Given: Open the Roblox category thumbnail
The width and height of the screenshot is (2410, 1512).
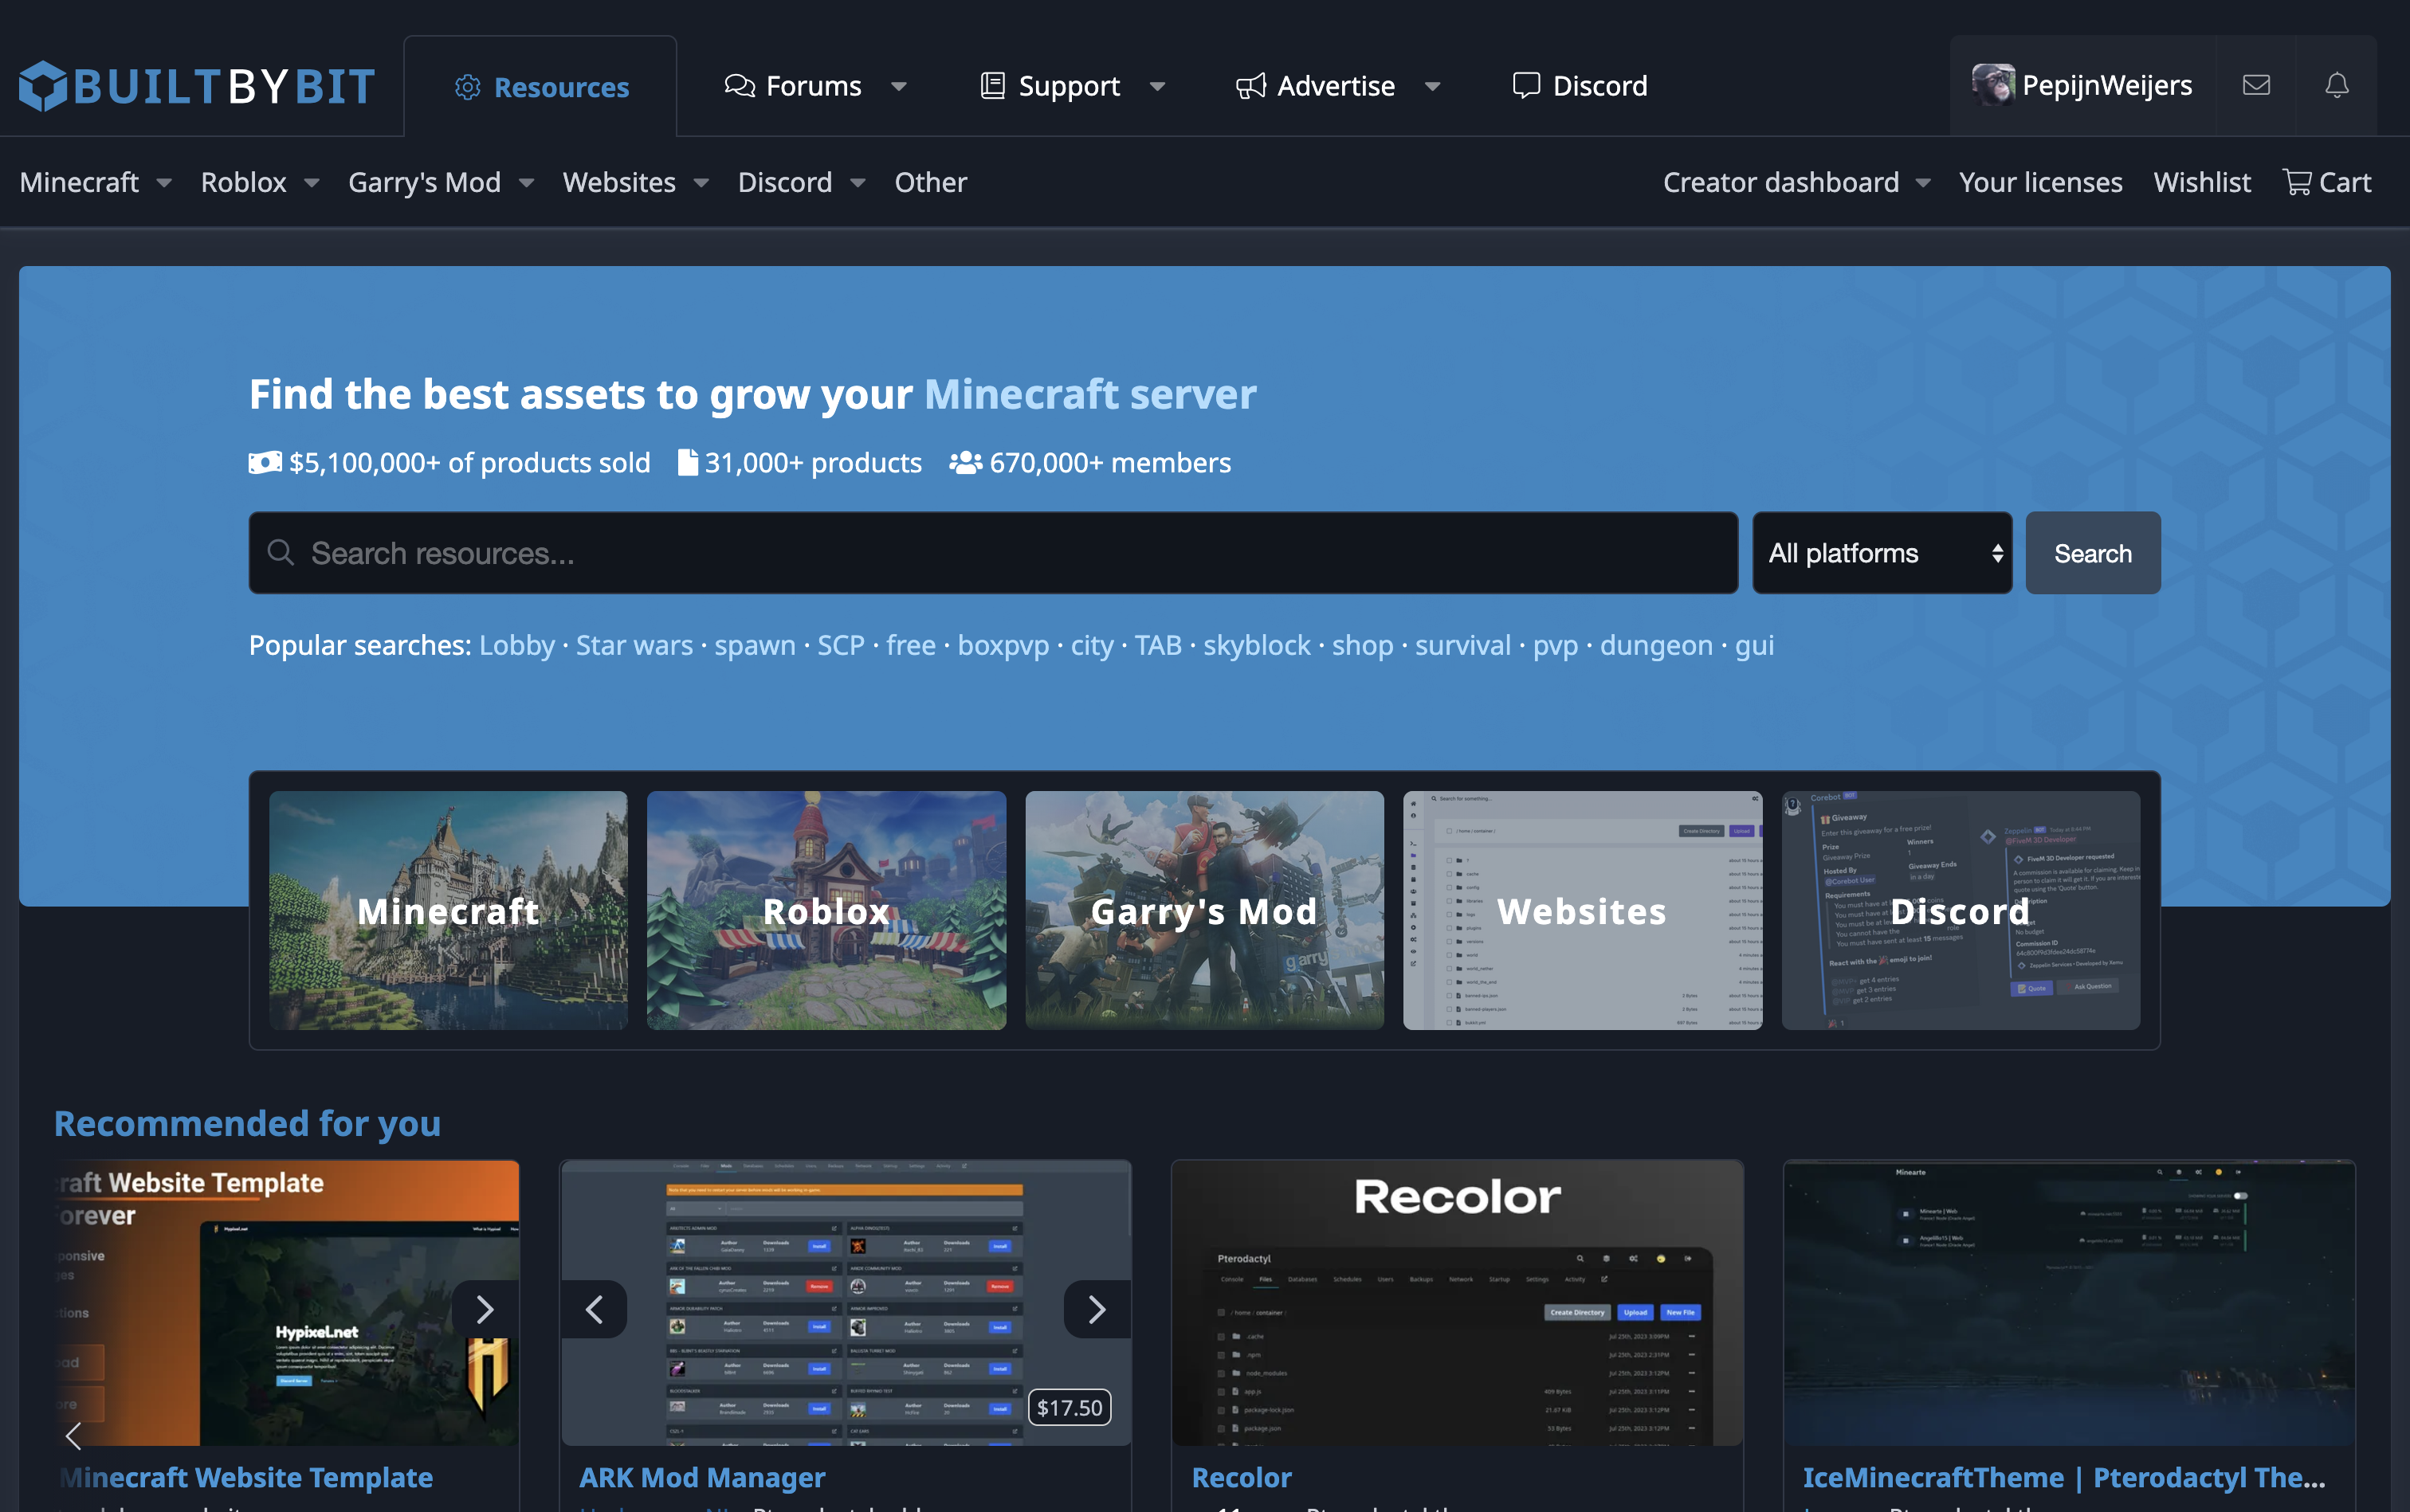Looking at the screenshot, I should point(826,910).
